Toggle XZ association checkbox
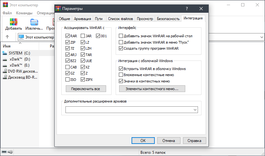Image resolution: width=265 pixels, height=156 pixels. point(83,67)
